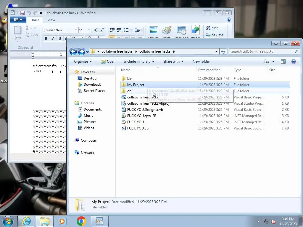Screen dimensions: 303x227
Task: Click the Windows Media Player taskbar icon
Action: pyautogui.click(x=62, y=221)
